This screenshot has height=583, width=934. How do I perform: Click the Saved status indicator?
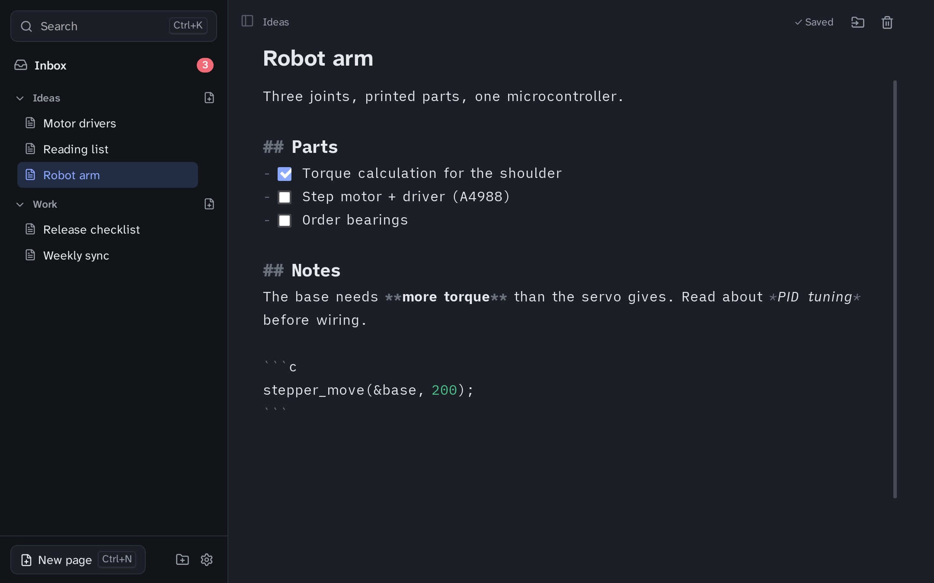pyautogui.click(x=814, y=22)
